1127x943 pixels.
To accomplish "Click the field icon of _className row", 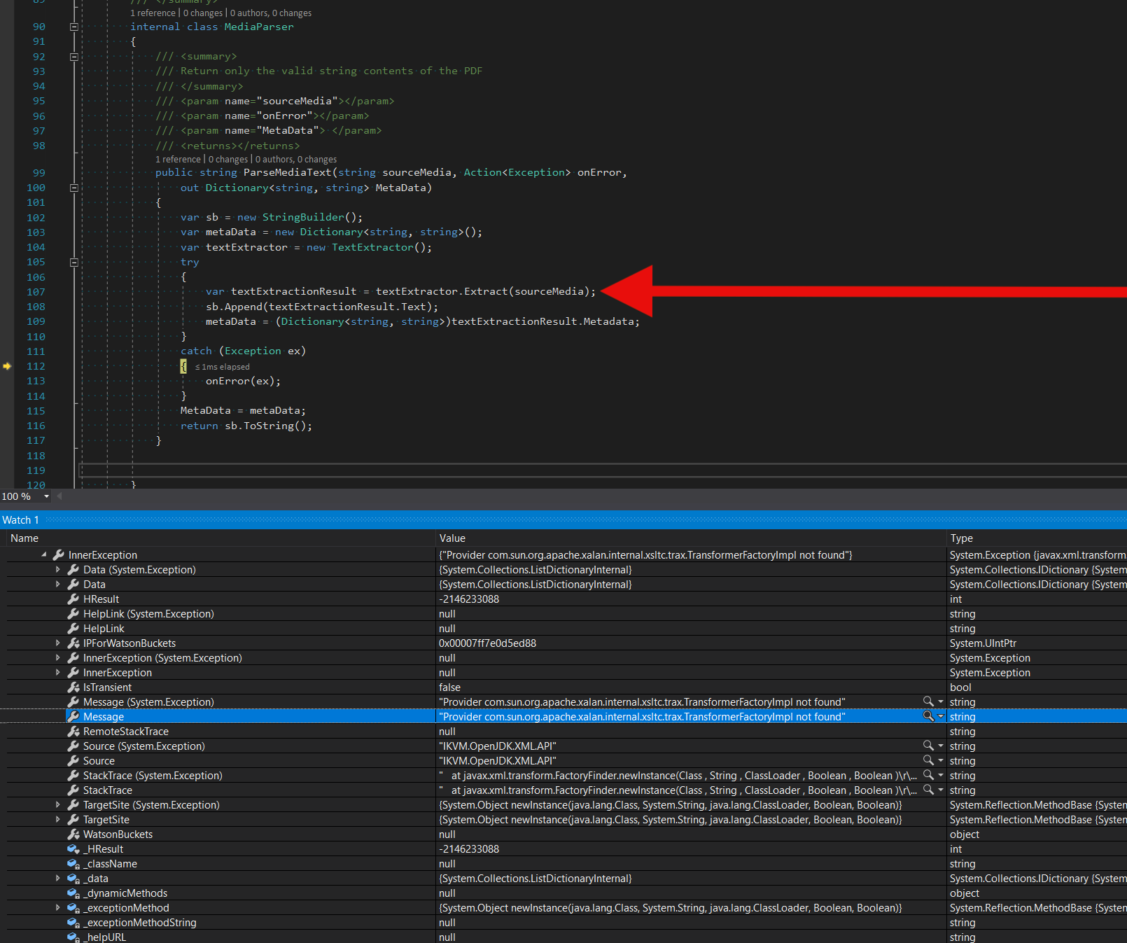I will 73,864.
